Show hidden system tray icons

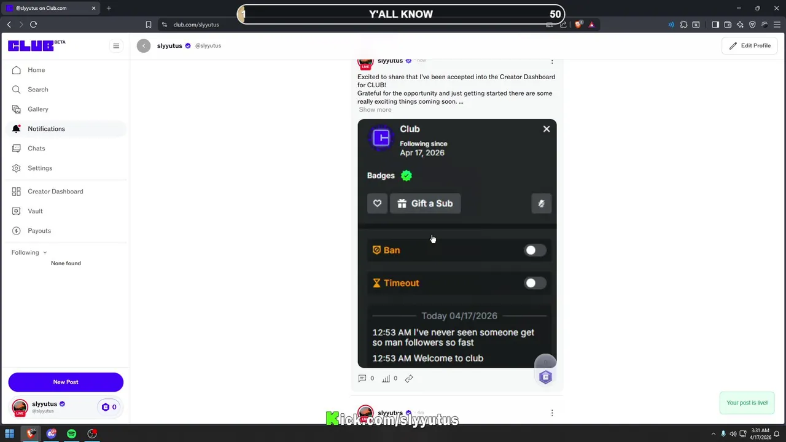[713, 434]
